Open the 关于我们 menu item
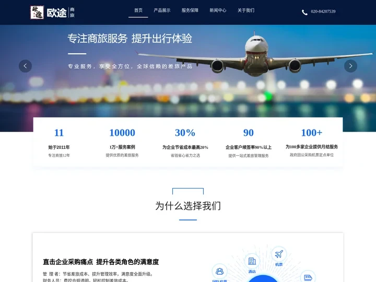The height and width of the screenshot is (282, 376). point(246,10)
